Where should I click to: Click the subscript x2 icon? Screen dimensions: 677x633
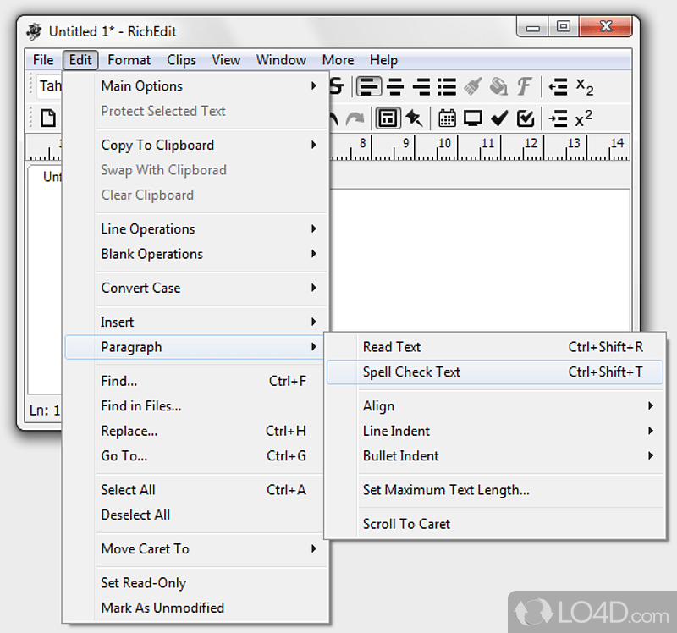pyautogui.click(x=585, y=87)
